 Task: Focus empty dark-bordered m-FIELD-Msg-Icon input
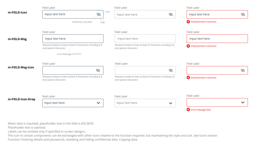pyautogui.click(x=73, y=70)
